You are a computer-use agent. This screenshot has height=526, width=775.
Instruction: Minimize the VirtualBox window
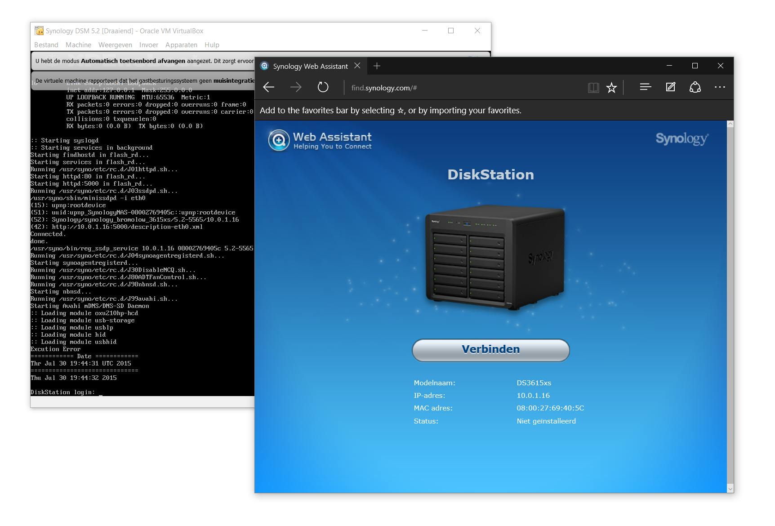pyautogui.click(x=425, y=31)
